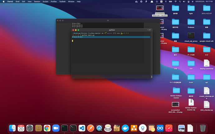Select the tkinter-listbox-master.zip archive
Image resolution: width=215 pixels, height=134 pixels.
191,105
